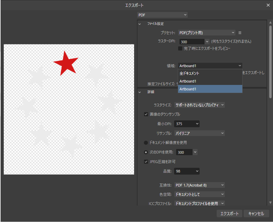Image resolution: width=273 pixels, height=222 pixels.
Task: Select ドキュメント解像度を使用 radio button
Action: click(146, 143)
